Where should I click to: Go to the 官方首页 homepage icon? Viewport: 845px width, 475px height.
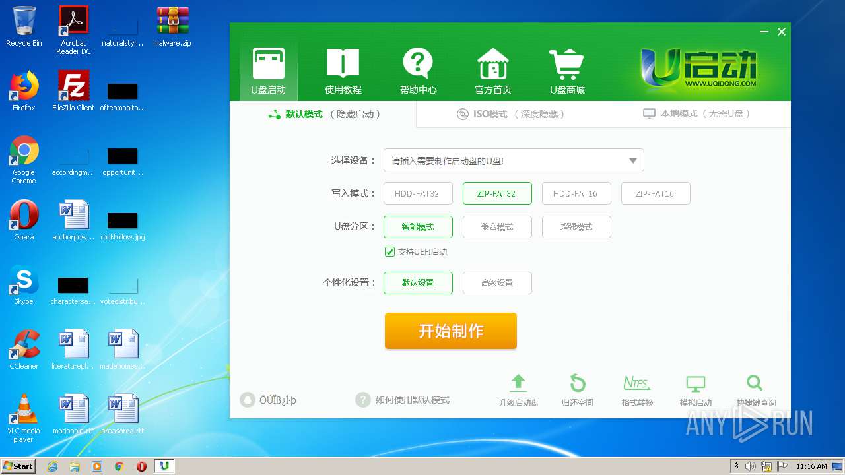click(493, 71)
